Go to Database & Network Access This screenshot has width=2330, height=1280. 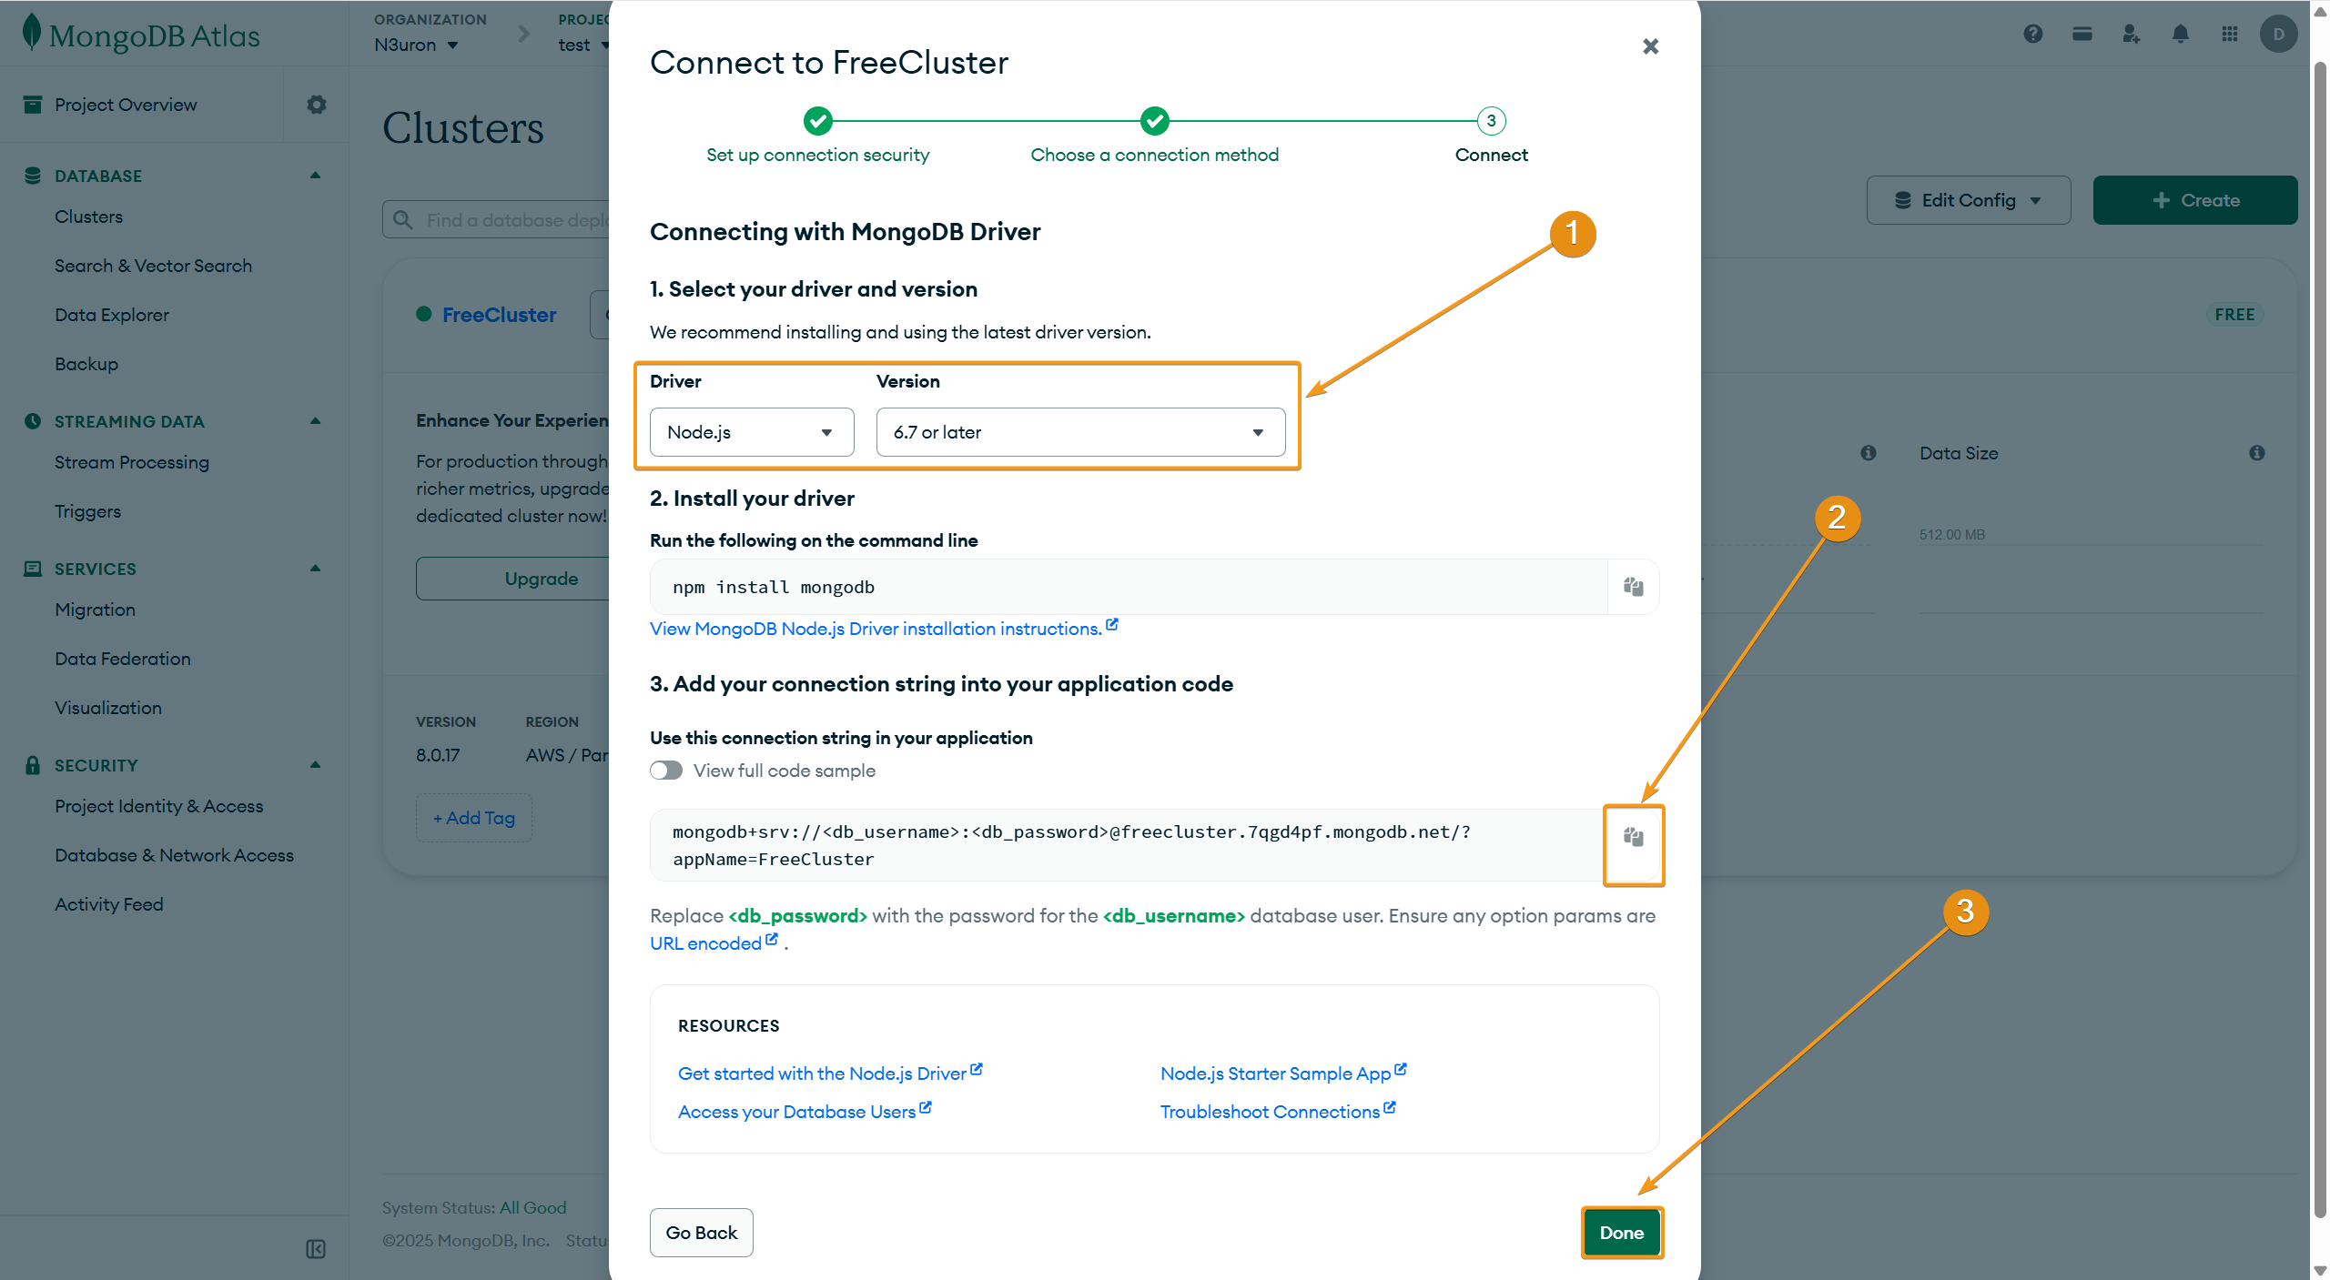[174, 855]
